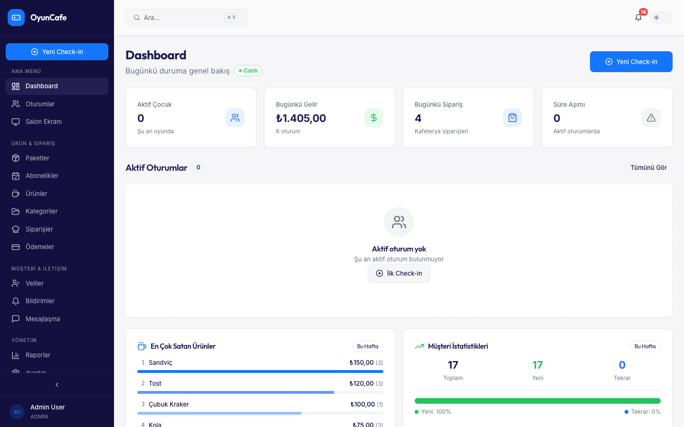Click the Çubuk Kraker progress bar
Viewport: 684px width, 427px height.
coord(260,413)
